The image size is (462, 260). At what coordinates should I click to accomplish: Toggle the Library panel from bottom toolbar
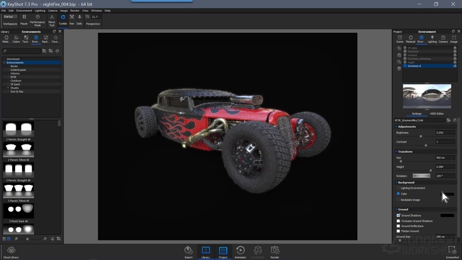click(206, 252)
